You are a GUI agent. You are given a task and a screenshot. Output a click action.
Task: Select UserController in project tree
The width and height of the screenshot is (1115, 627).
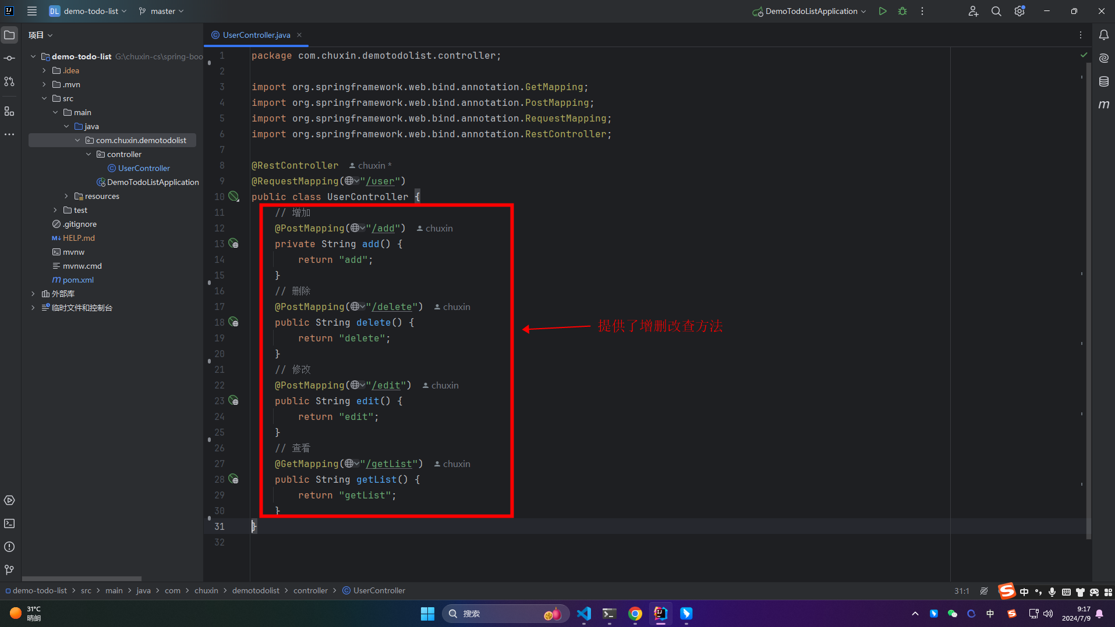coord(144,168)
